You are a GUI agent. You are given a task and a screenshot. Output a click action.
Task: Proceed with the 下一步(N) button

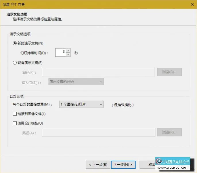(x=123, y=165)
